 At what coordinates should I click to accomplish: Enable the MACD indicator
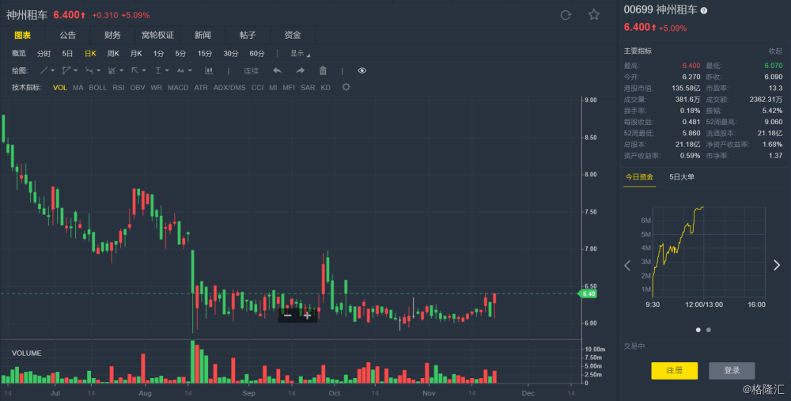[178, 87]
